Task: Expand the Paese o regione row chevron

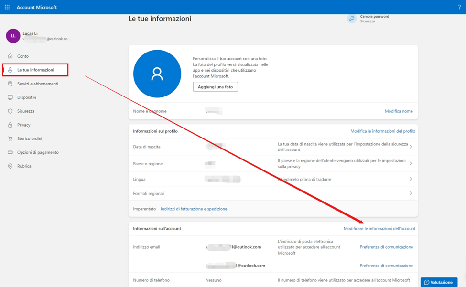Action: (411, 163)
